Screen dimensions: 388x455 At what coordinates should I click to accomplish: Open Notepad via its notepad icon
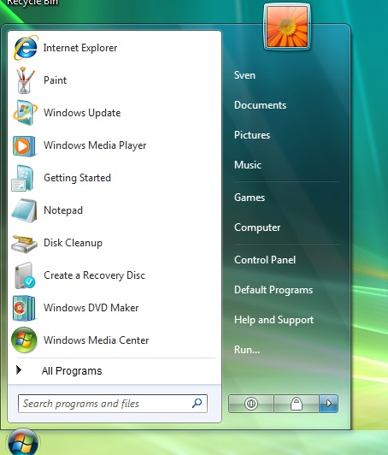pos(25,210)
